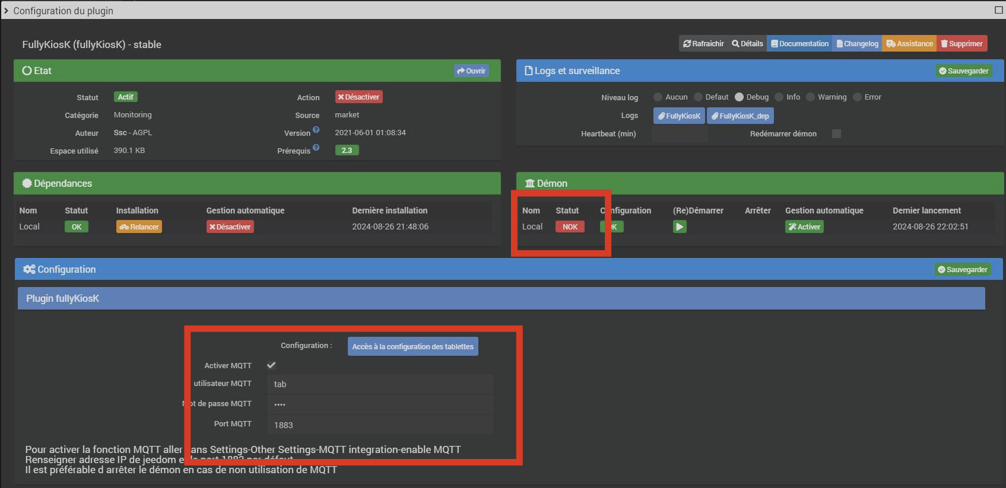Click the Rafraichir button
This screenshot has height=488, width=1006.
point(703,44)
